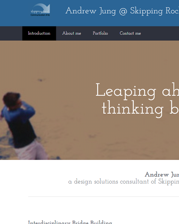Go to the About me page
Image resolution: width=179 pixels, height=224 pixels.
pyautogui.click(x=72, y=33)
